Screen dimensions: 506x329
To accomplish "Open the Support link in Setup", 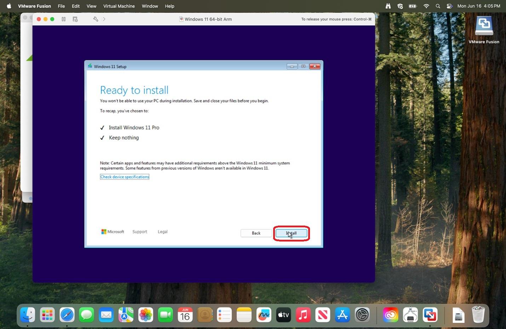I will click(x=140, y=232).
